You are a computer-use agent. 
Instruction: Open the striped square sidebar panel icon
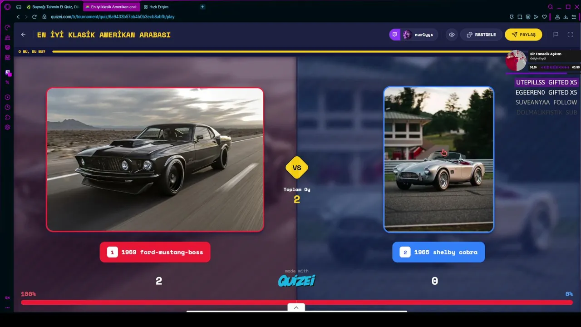[x=7, y=48]
